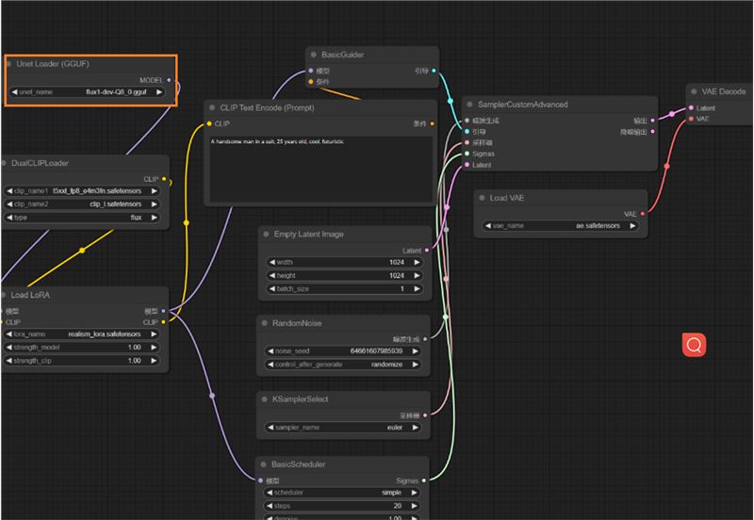
Task: Collapse the SamplerCustomAdvanced node dot
Action: [x=469, y=105]
